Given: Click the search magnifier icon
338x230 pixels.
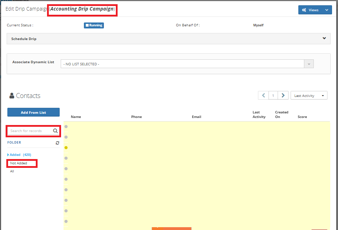Looking at the screenshot, I should (55, 131).
